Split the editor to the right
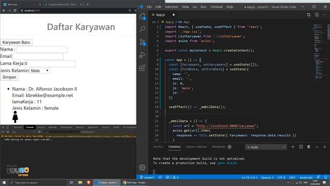 pyautogui.click(x=317, y=15)
